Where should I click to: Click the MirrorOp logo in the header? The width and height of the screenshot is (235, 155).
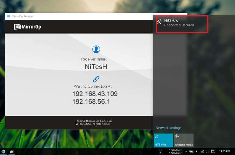pyautogui.click(x=28, y=27)
